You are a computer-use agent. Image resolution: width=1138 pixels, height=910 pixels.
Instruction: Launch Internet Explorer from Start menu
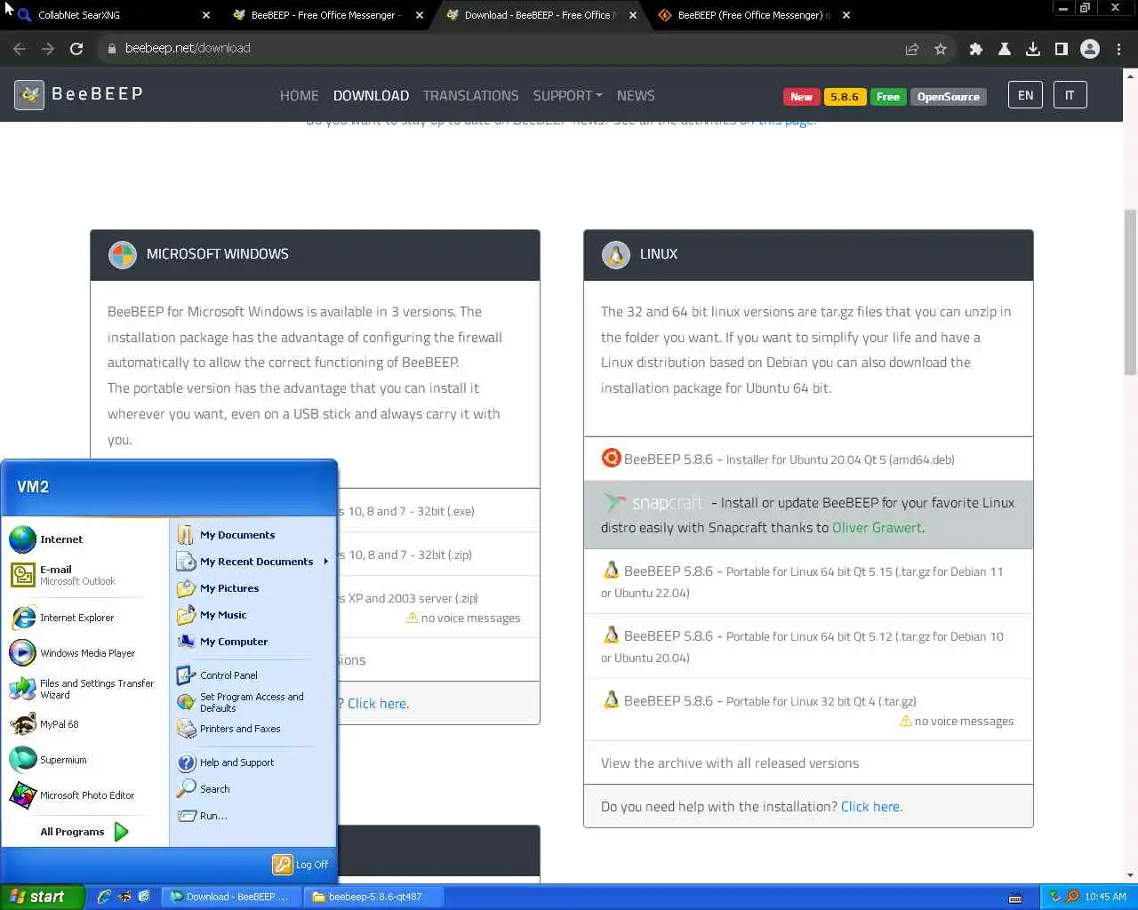point(85,618)
